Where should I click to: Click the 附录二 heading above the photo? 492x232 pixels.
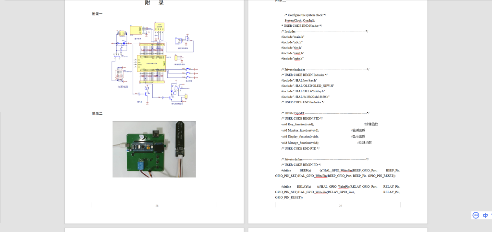pyautogui.click(x=97, y=113)
